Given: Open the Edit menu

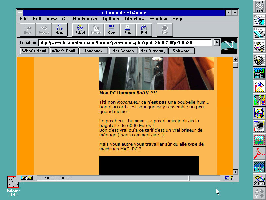Looking at the screenshot, I should (37, 19).
